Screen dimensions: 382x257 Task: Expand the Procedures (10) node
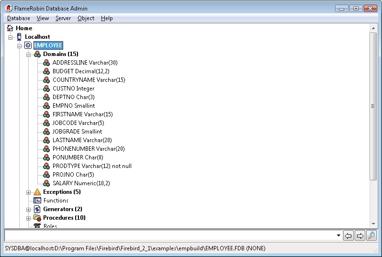coord(29,218)
